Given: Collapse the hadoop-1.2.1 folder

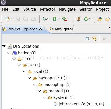Looking at the screenshot, I should [x=29, y=78].
